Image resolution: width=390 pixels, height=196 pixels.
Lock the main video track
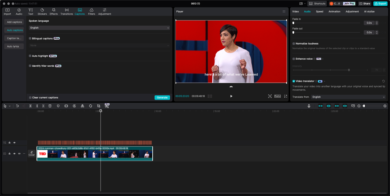pyautogui.click(x=9, y=154)
